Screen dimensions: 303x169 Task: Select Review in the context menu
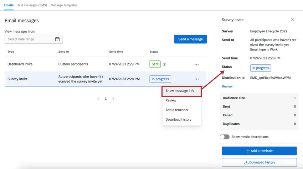171,100
